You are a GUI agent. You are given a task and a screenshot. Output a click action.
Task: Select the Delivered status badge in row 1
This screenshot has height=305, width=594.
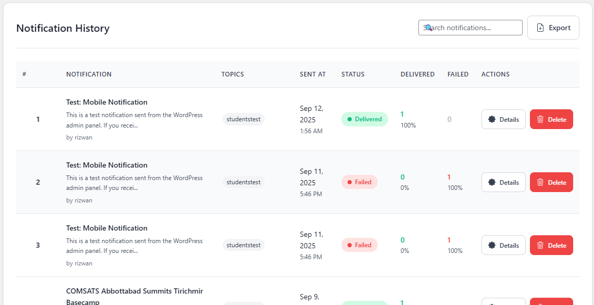point(364,119)
